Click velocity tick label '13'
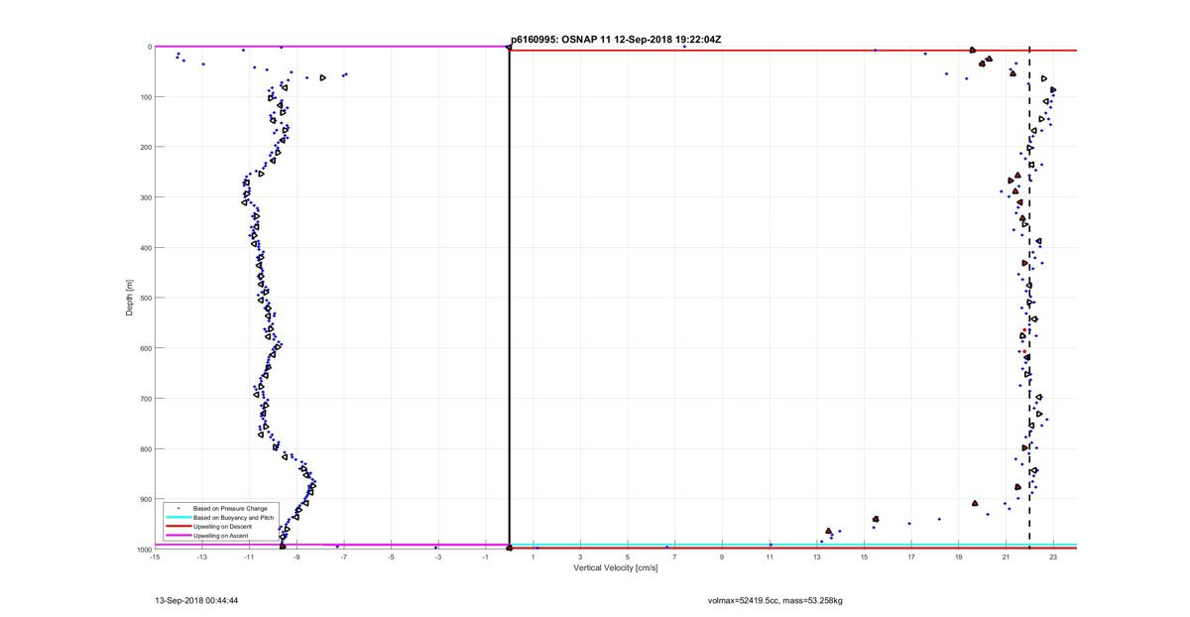 click(x=817, y=557)
